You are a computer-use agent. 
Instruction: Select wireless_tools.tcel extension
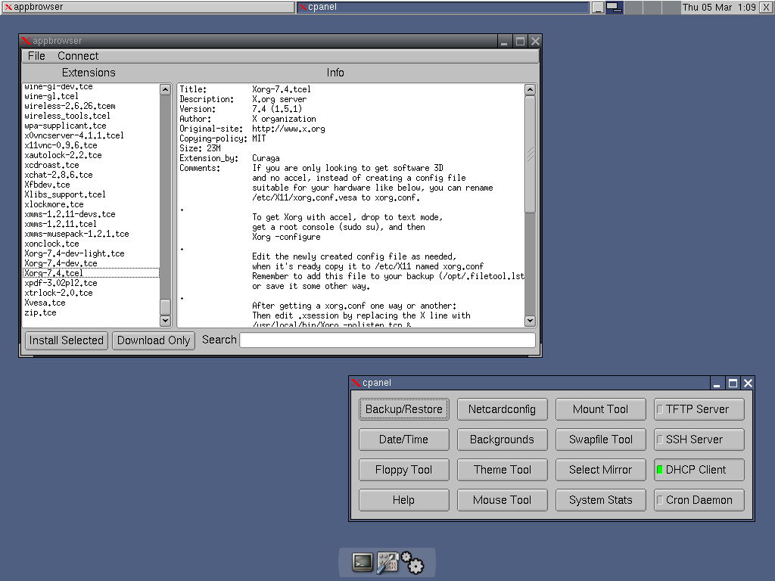pos(92,116)
